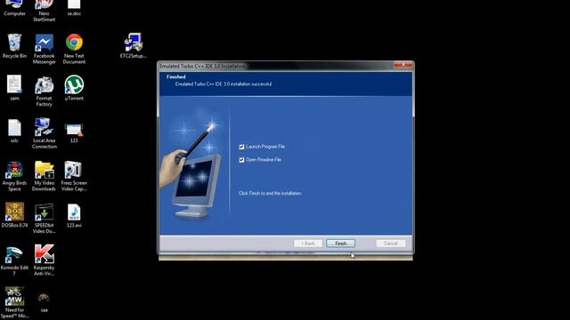Select the ETC2Setup installer icon
This screenshot has height=320, width=570.
[133, 45]
